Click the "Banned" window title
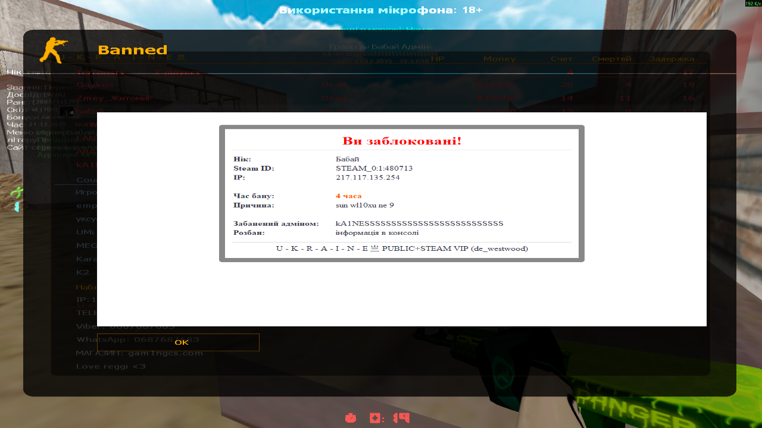The height and width of the screenshot is (428, 762). tap(132, 50)
